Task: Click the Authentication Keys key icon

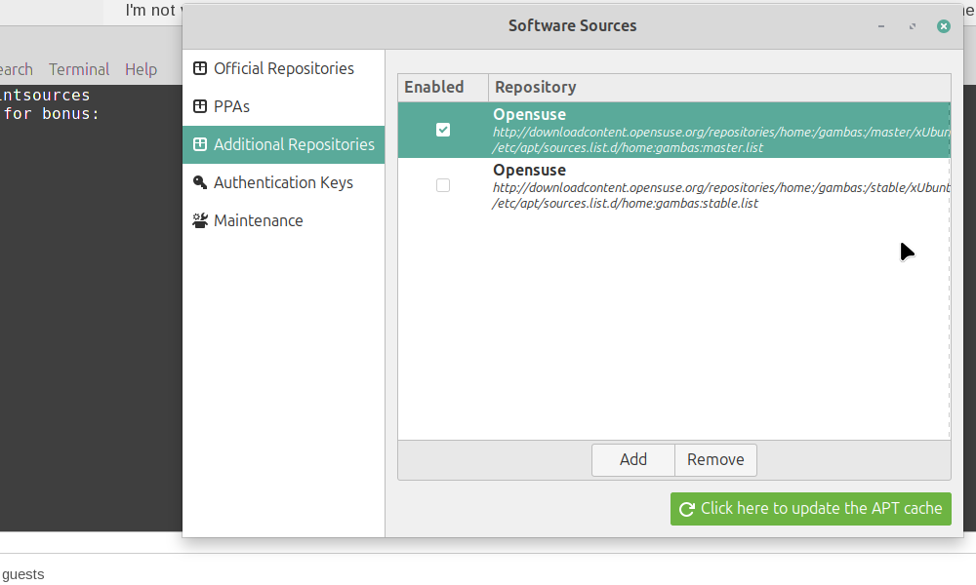Action: 200,182
